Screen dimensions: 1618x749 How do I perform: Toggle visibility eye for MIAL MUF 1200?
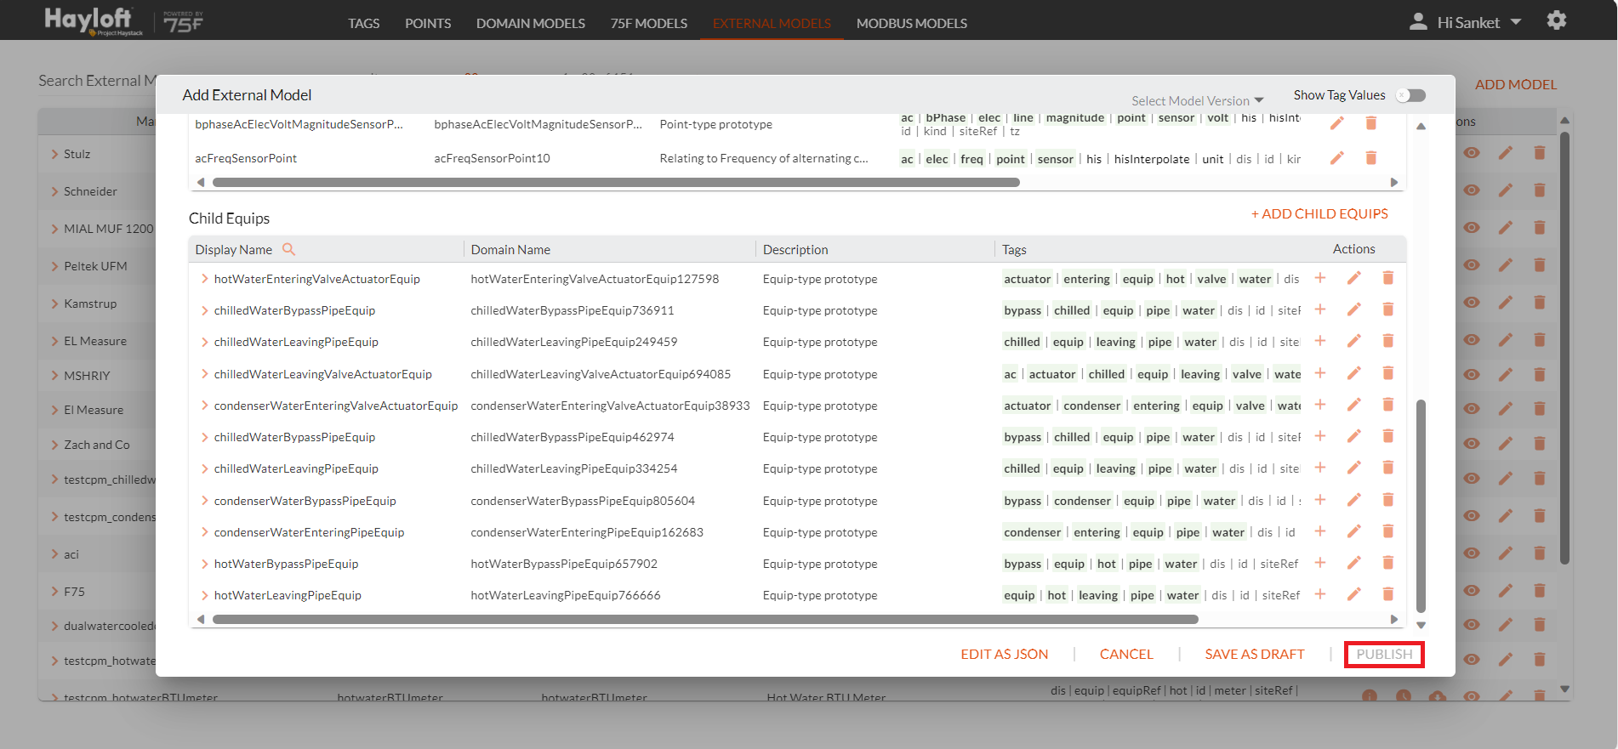(1472, 228)
